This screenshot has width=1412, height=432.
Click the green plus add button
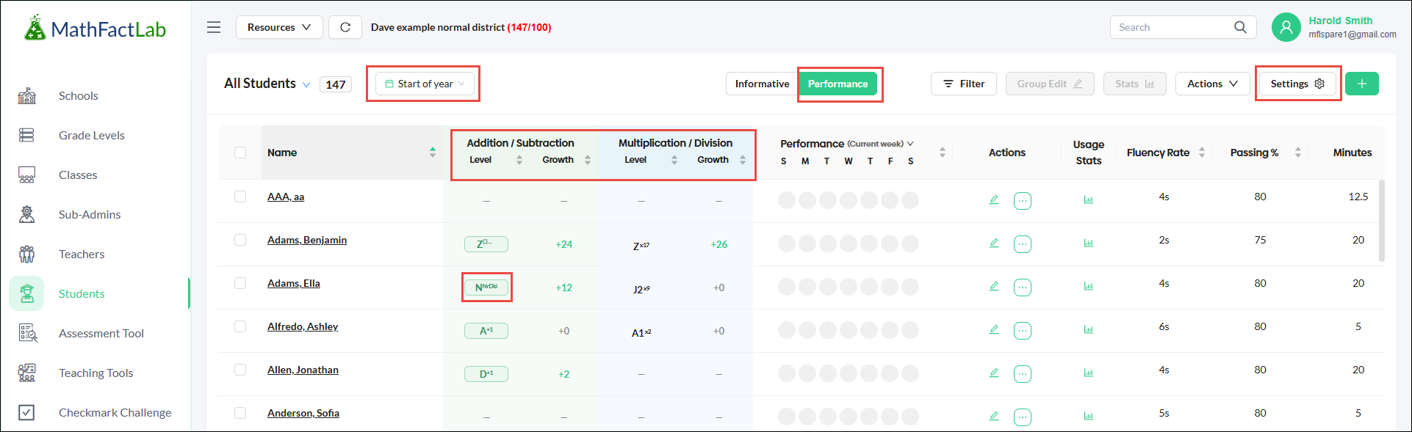pos(1362,84)
